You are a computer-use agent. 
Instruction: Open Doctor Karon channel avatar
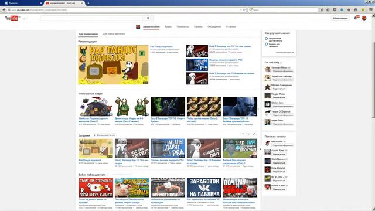coord(267,187)
